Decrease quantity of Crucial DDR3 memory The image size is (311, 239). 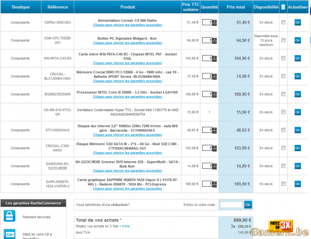click(x=215, y=78)
